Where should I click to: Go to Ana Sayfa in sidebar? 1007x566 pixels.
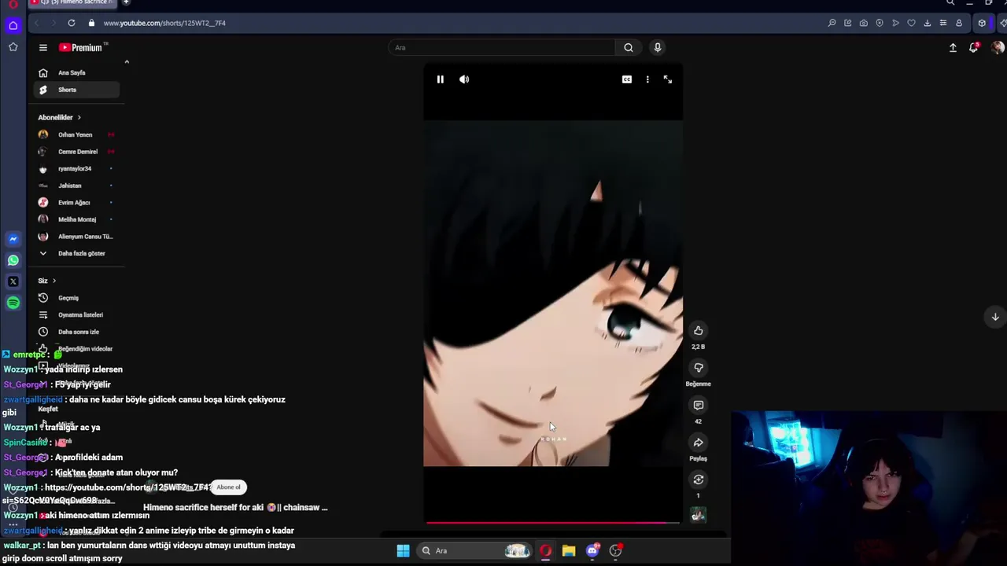[x=77, y=72]
